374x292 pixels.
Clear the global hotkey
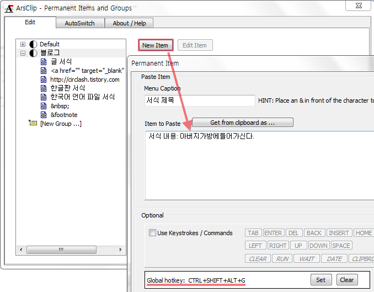pos(347,280)
